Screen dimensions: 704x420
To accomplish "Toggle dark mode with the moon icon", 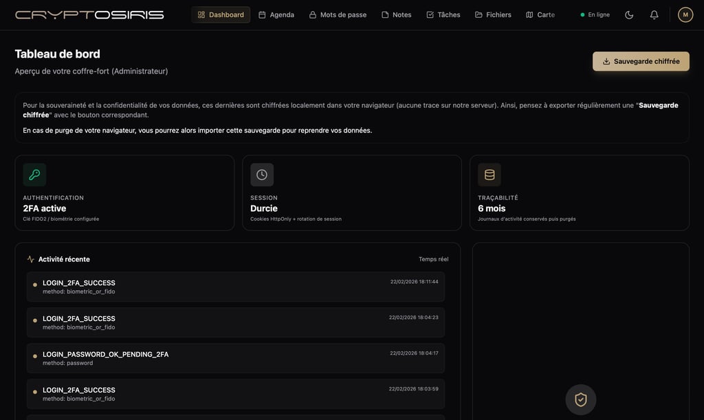I will click(x=629, y=14).
